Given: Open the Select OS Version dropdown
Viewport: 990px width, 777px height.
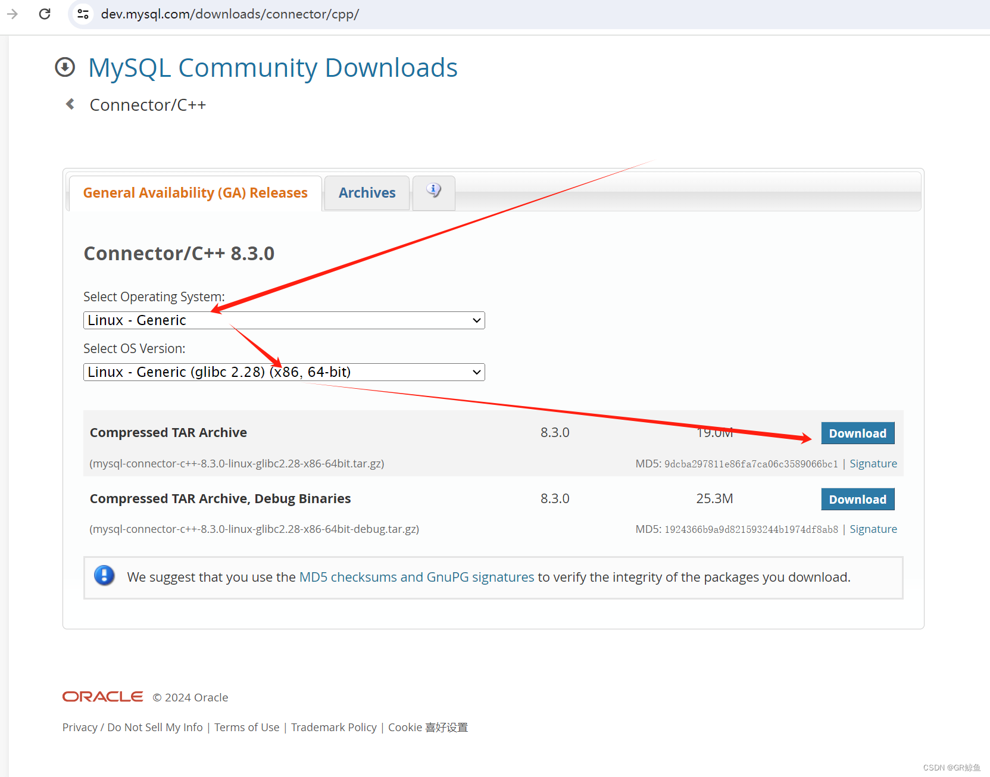Looking at the screenshot, I should 284,372.
